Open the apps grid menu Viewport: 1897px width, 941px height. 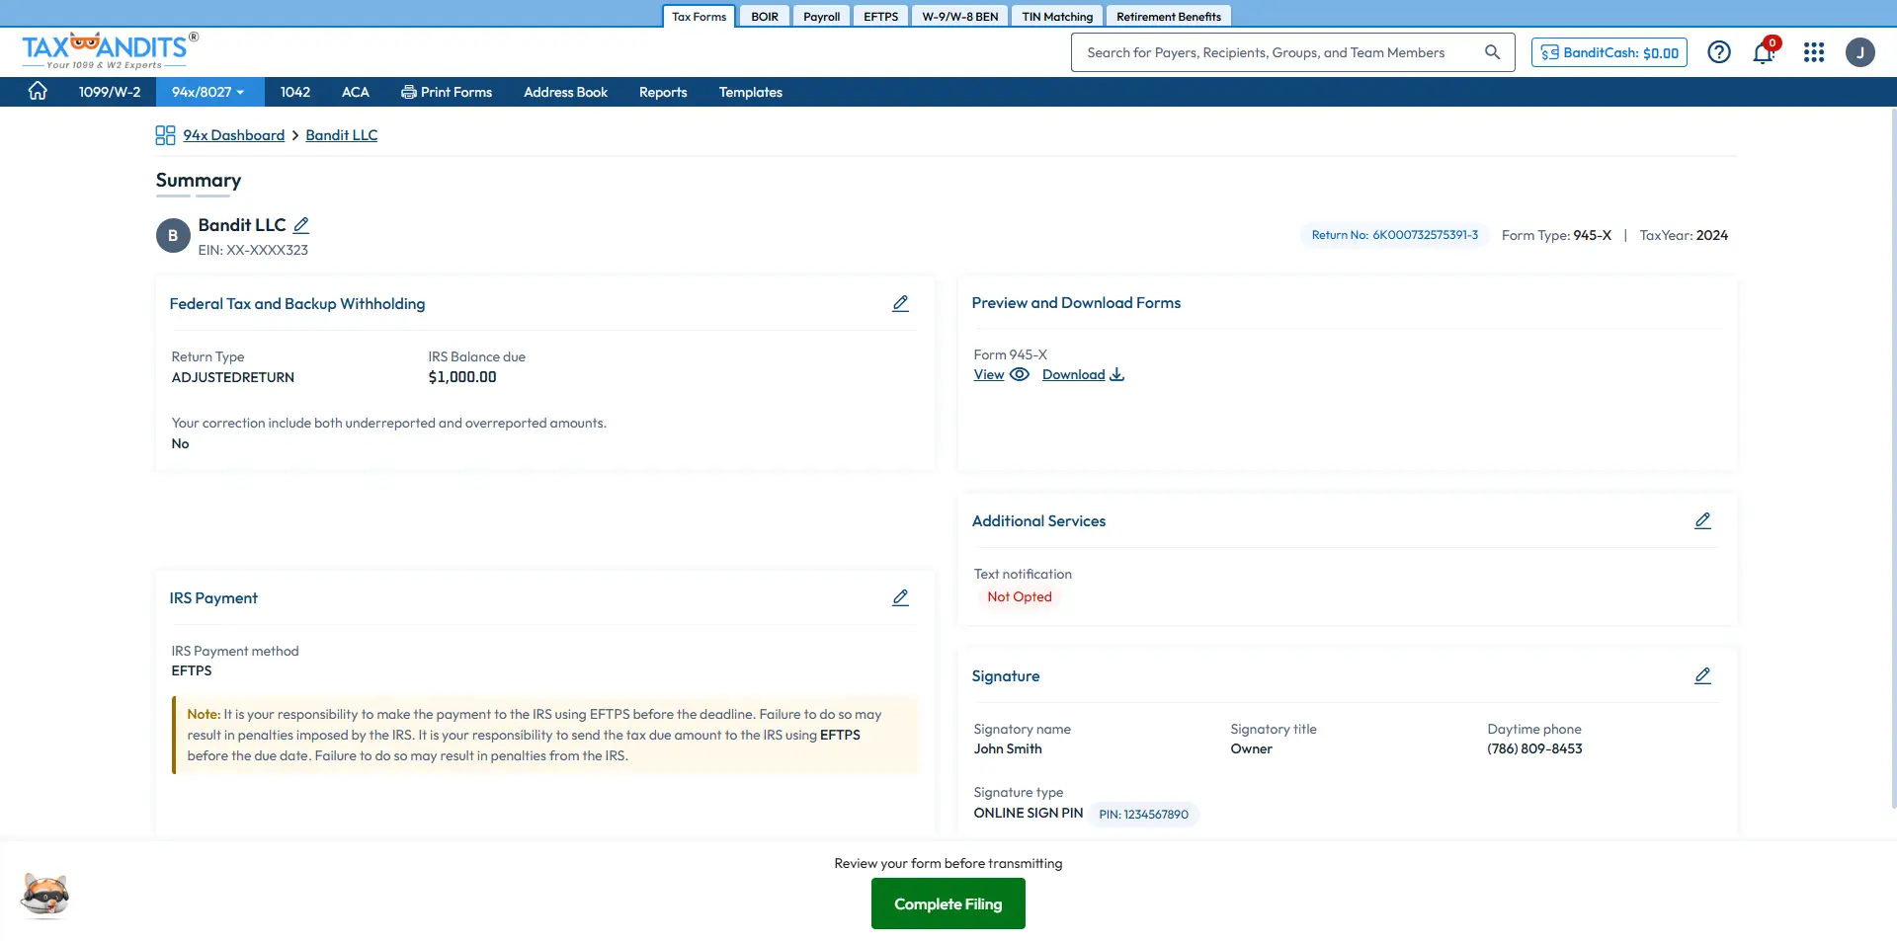click(1814, 52)
